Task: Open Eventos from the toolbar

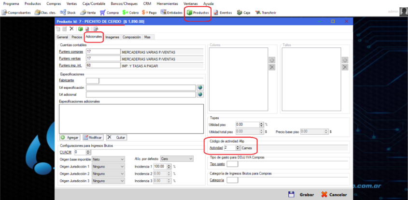Action: click(x=223, y=13)
